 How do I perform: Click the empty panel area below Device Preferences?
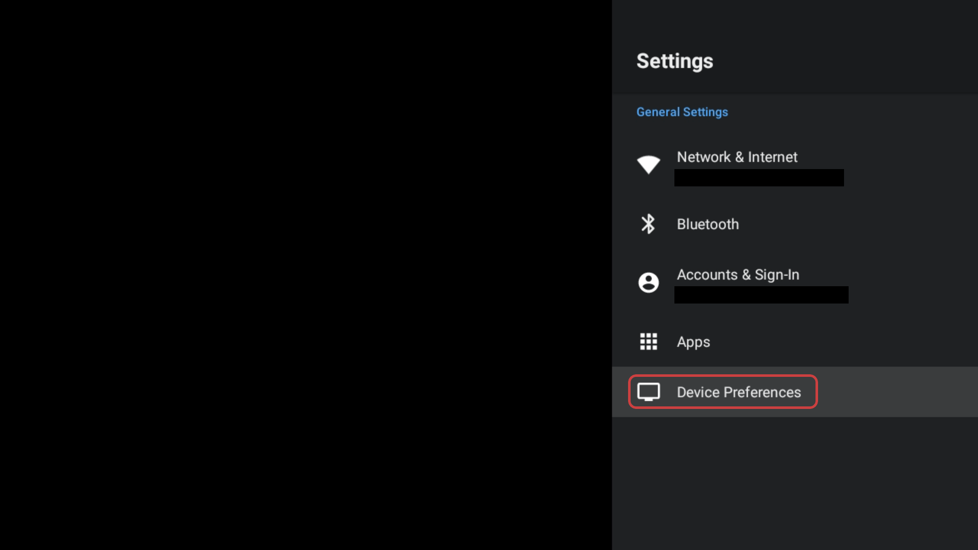[795, 484]
